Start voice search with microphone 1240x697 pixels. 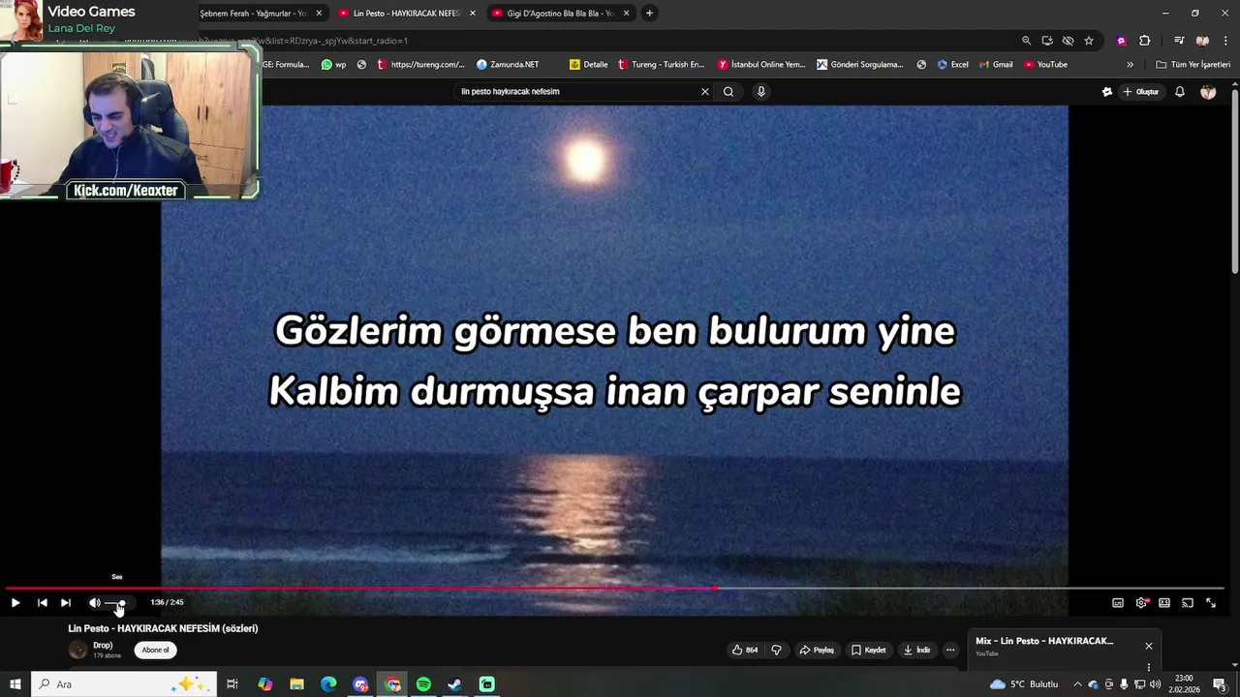[761, 91]
